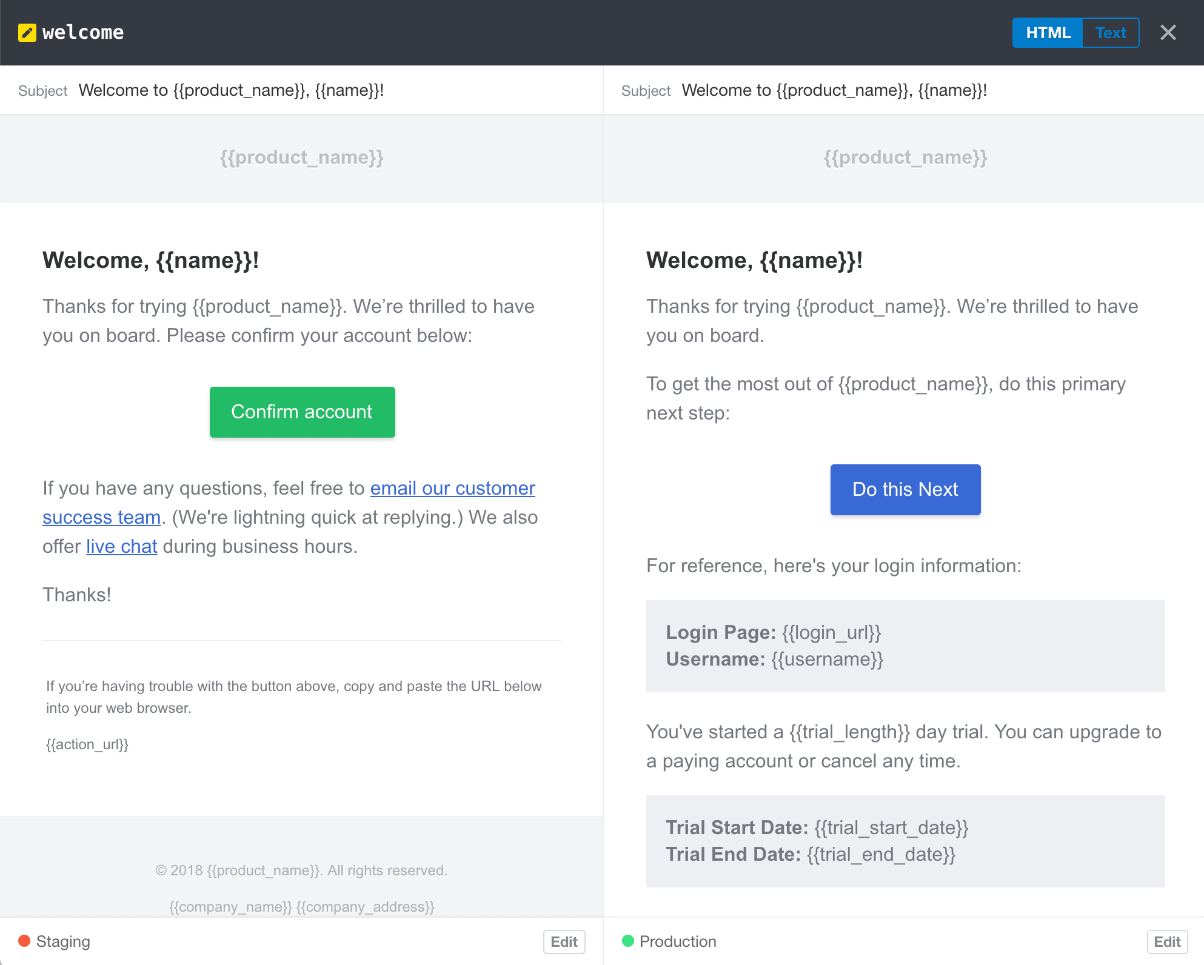Click the {{action_url}} placeholder text
Viewport: 1204px width, 965px height.
87,744
